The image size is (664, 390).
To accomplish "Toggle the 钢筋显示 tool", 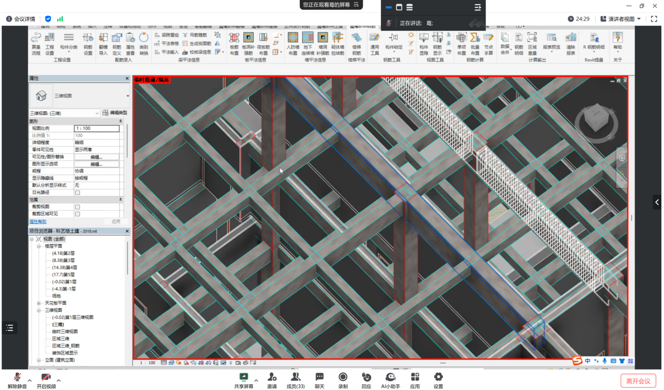I will click(437, 44).
